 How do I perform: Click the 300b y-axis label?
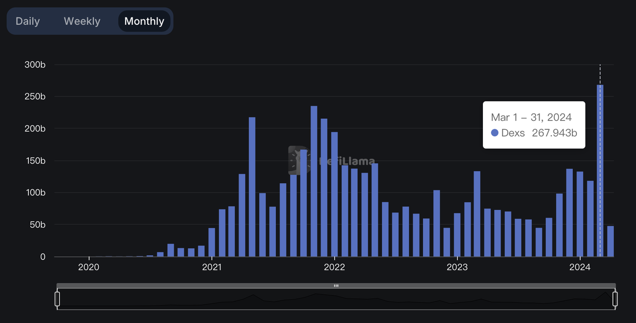35,65
